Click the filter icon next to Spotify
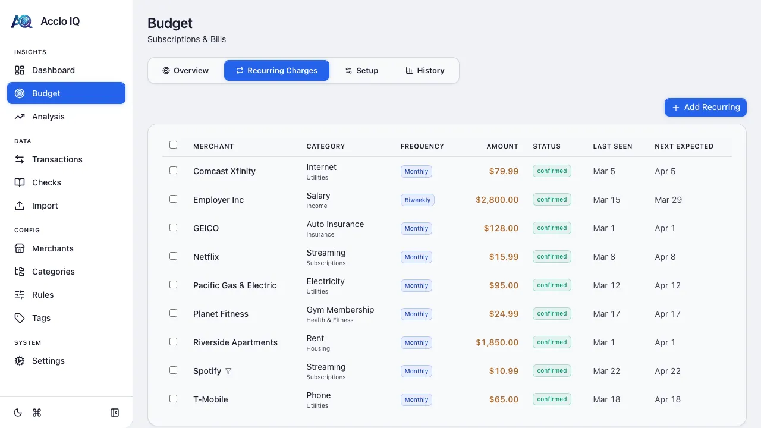Screen dimensions: 761x428 228,371
